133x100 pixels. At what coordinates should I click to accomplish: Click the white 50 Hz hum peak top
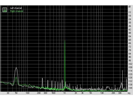click(x=16, y=68)
